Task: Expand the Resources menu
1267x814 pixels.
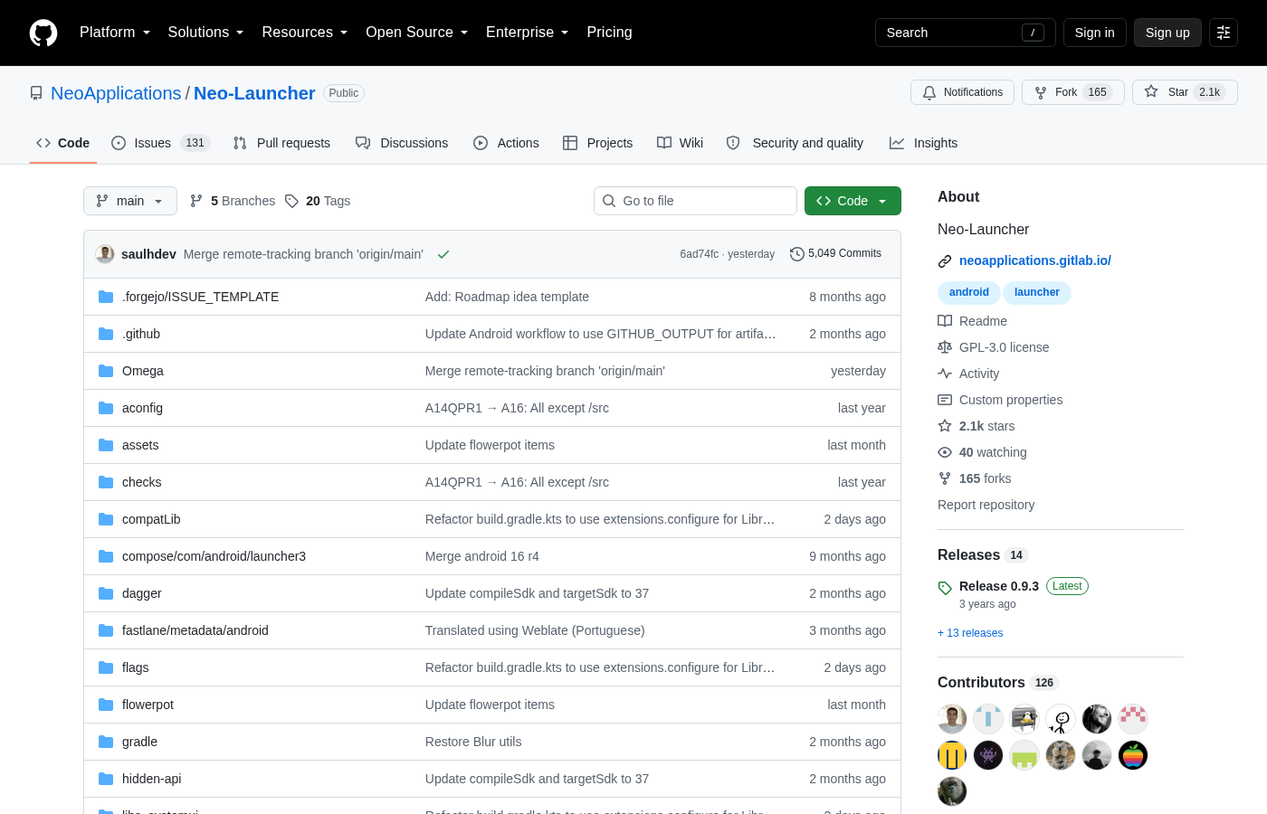Action: coord(305,33)
